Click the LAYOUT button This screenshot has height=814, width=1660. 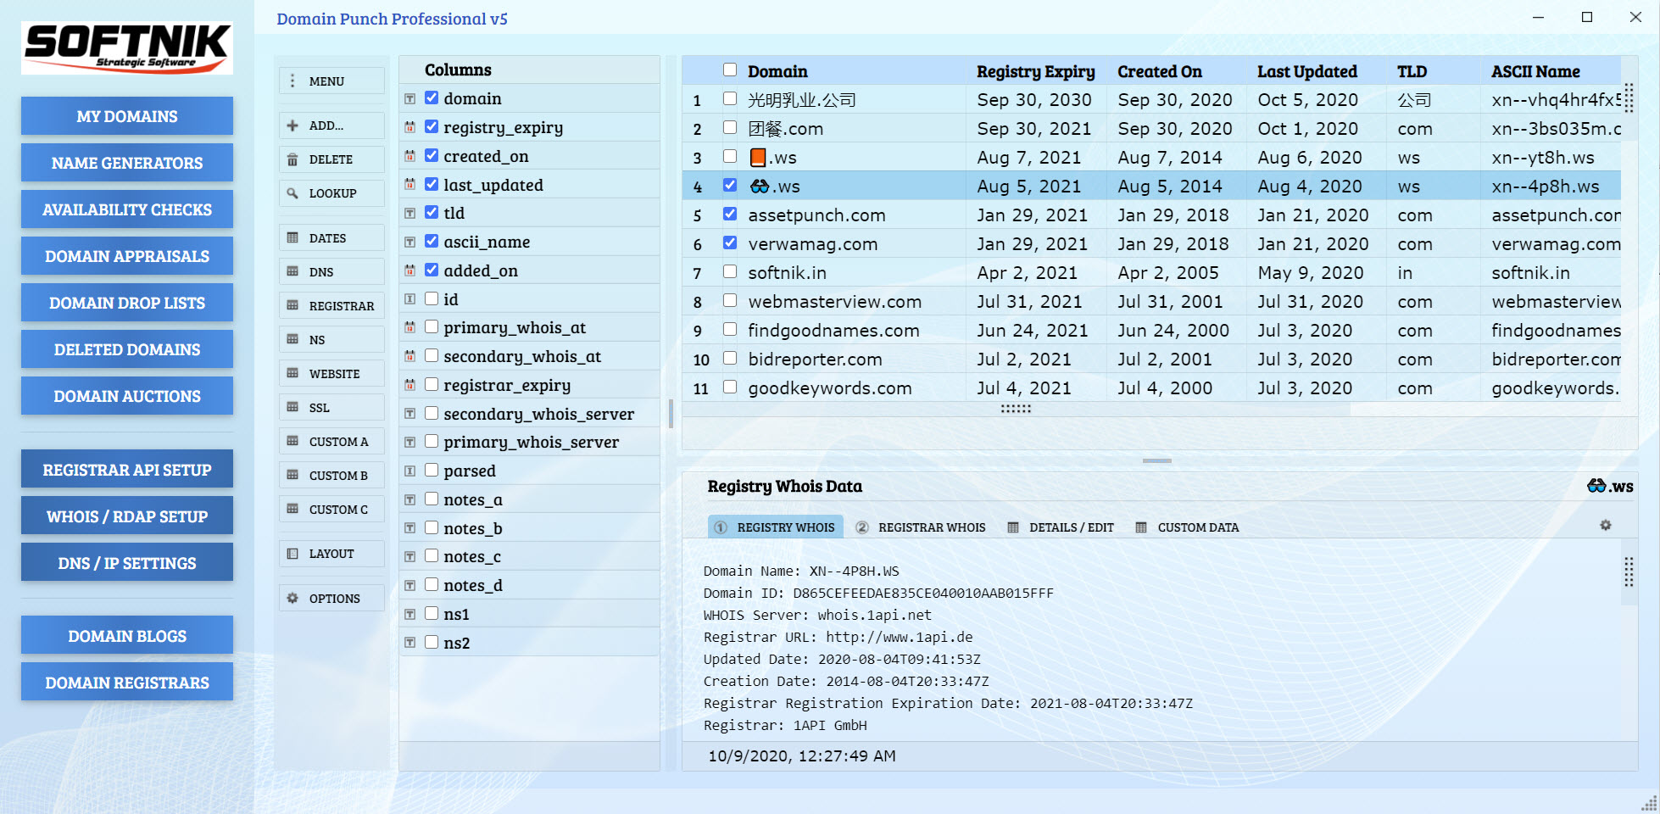[x=331, y=554]
